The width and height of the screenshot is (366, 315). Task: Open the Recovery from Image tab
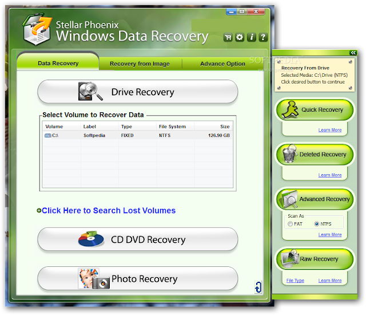click(140, 64)
